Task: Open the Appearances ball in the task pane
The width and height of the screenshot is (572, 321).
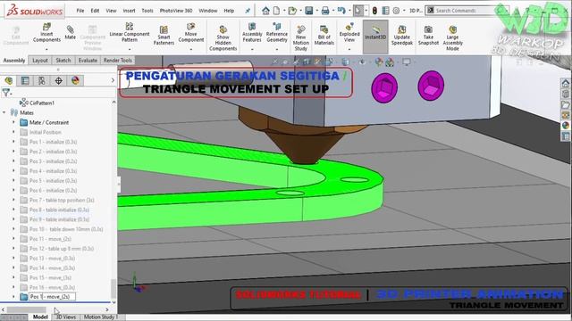Action: pos(566,126)
